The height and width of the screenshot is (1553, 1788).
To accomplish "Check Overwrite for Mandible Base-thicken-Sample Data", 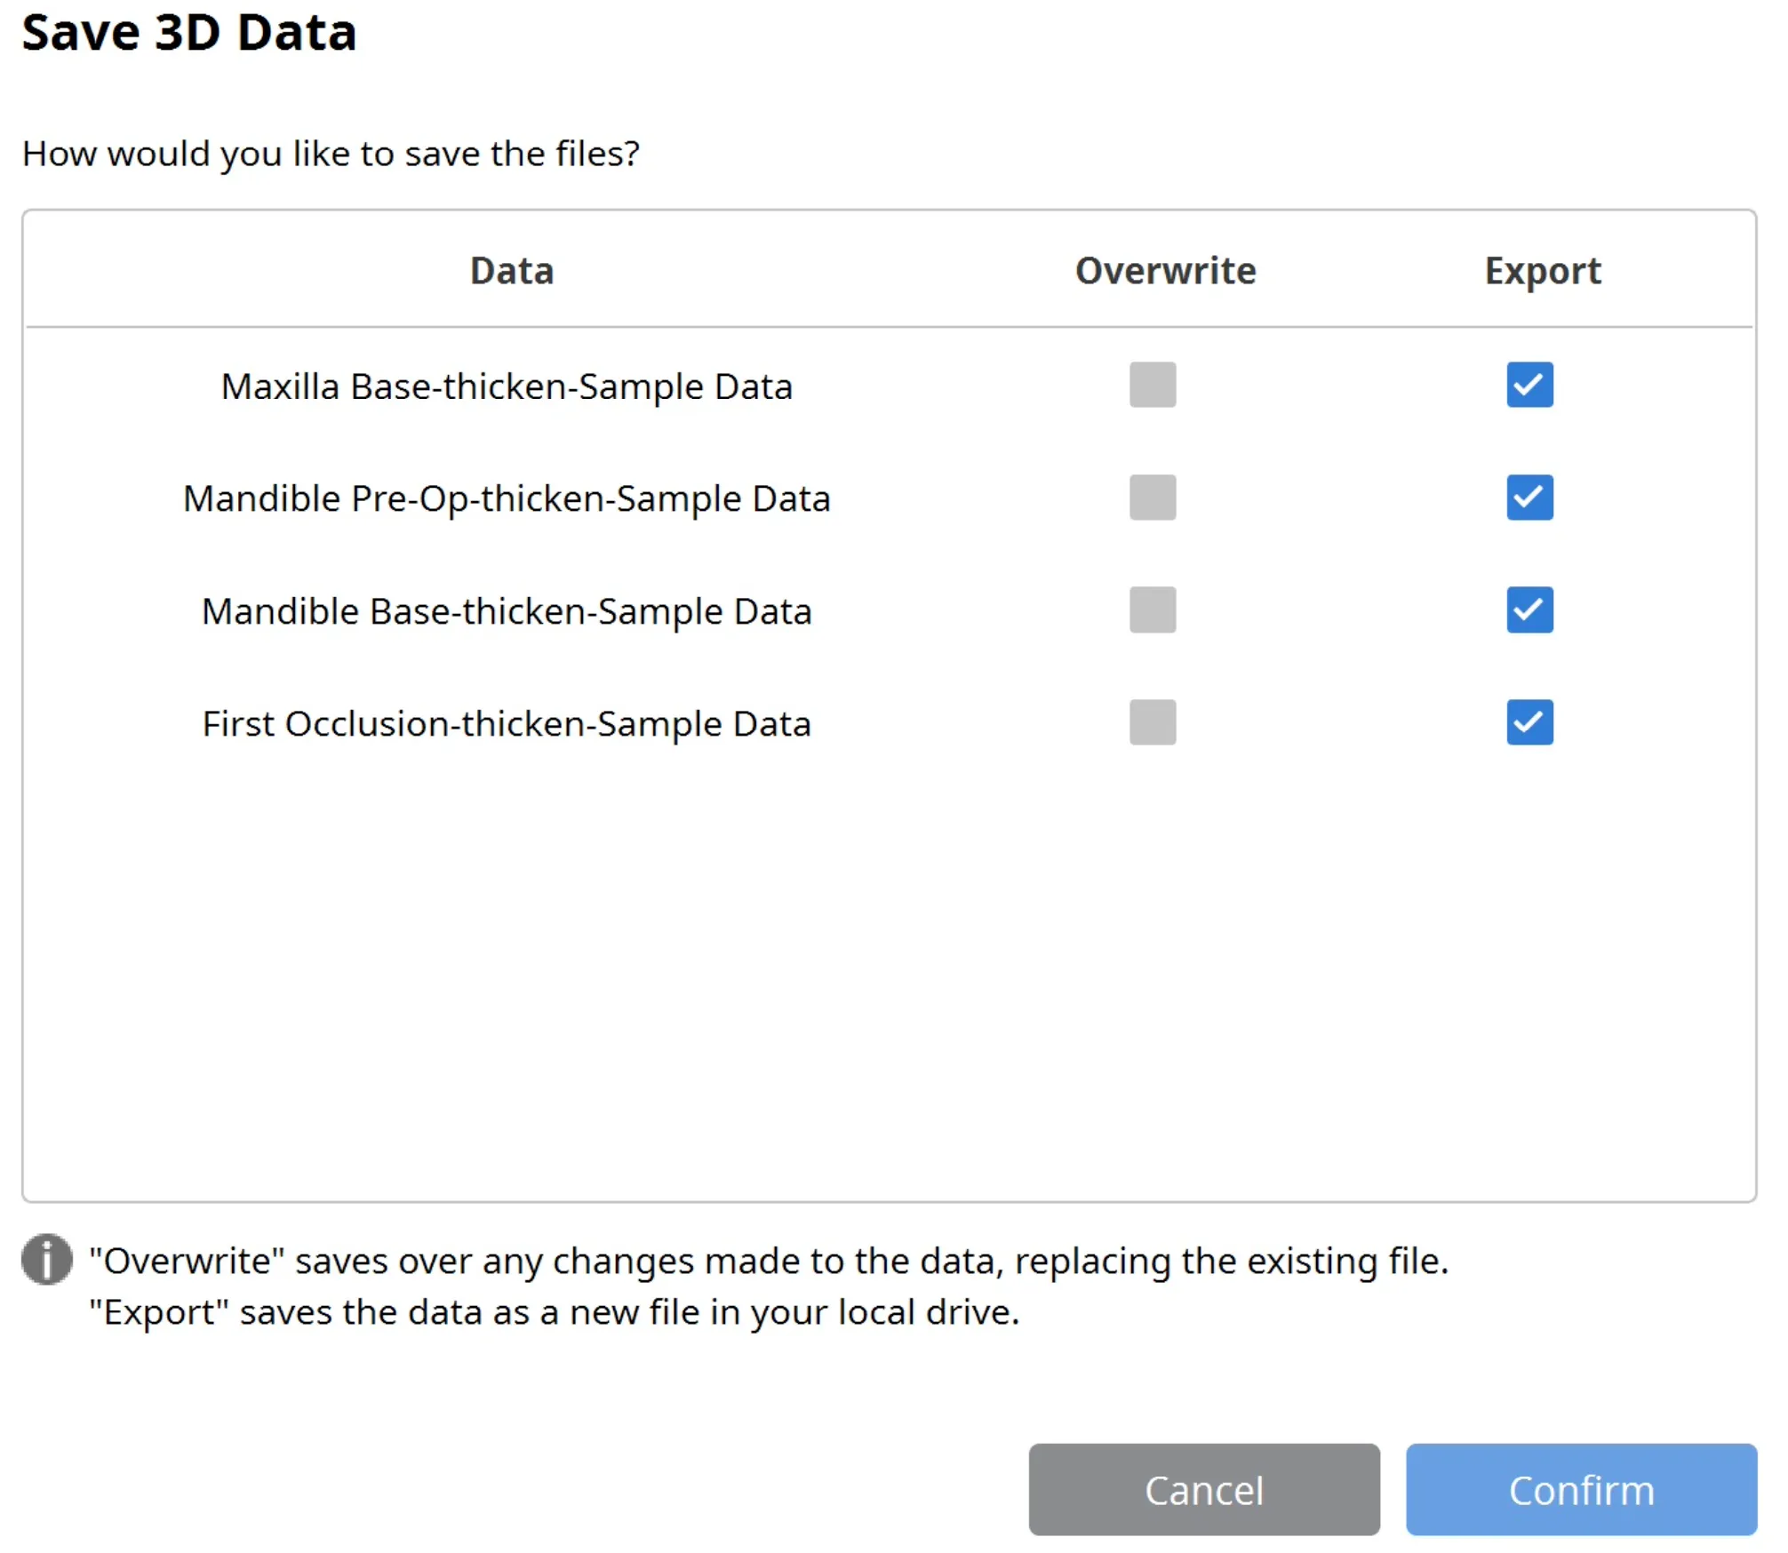I will 1153,609.
